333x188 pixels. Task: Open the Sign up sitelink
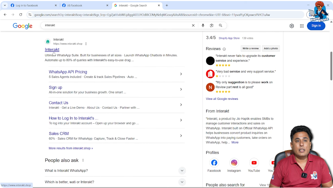tap(55, 87)
